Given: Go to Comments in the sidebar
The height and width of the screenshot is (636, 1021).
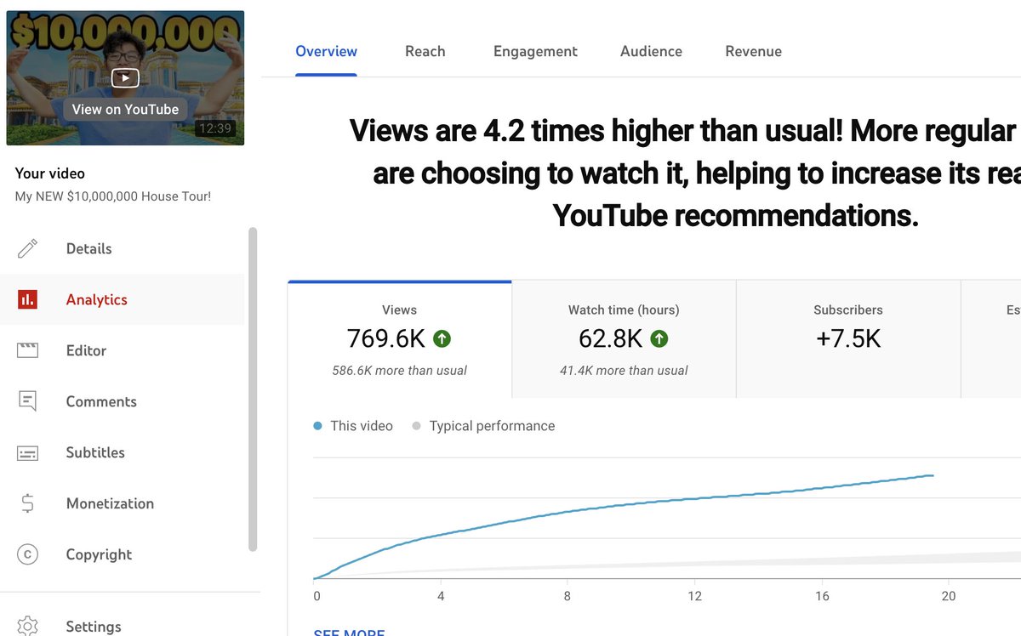Looking at the screenshot, I should (x=122, y=401).
